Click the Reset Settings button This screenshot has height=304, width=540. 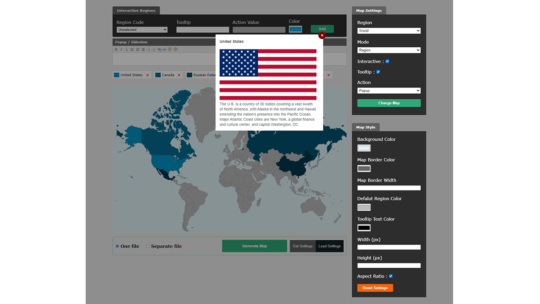375,288
